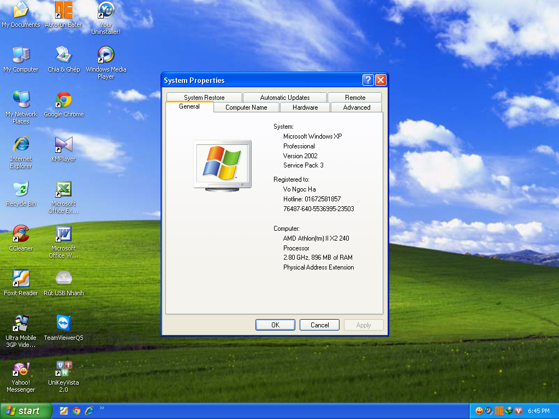Viewport: 559px width, 419px height.
Task: Click "Physical Address Extension" text
Action: [319, 267]
